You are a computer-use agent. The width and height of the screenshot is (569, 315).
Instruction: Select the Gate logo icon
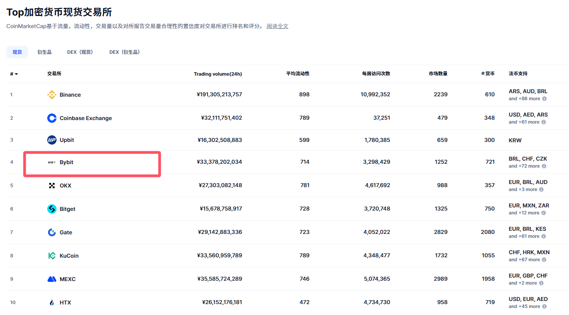click(x=52, y=232)
